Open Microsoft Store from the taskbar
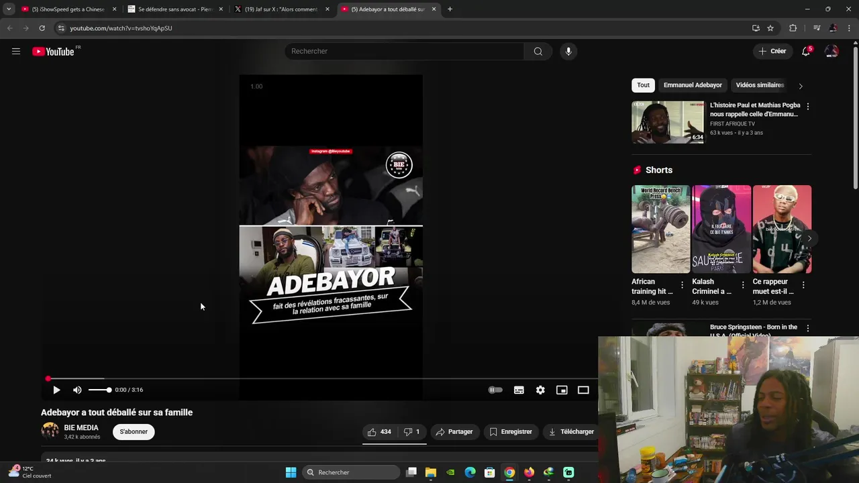Image resolution: width=859 pixels, height=483 pixels. [x=489, y=472]
